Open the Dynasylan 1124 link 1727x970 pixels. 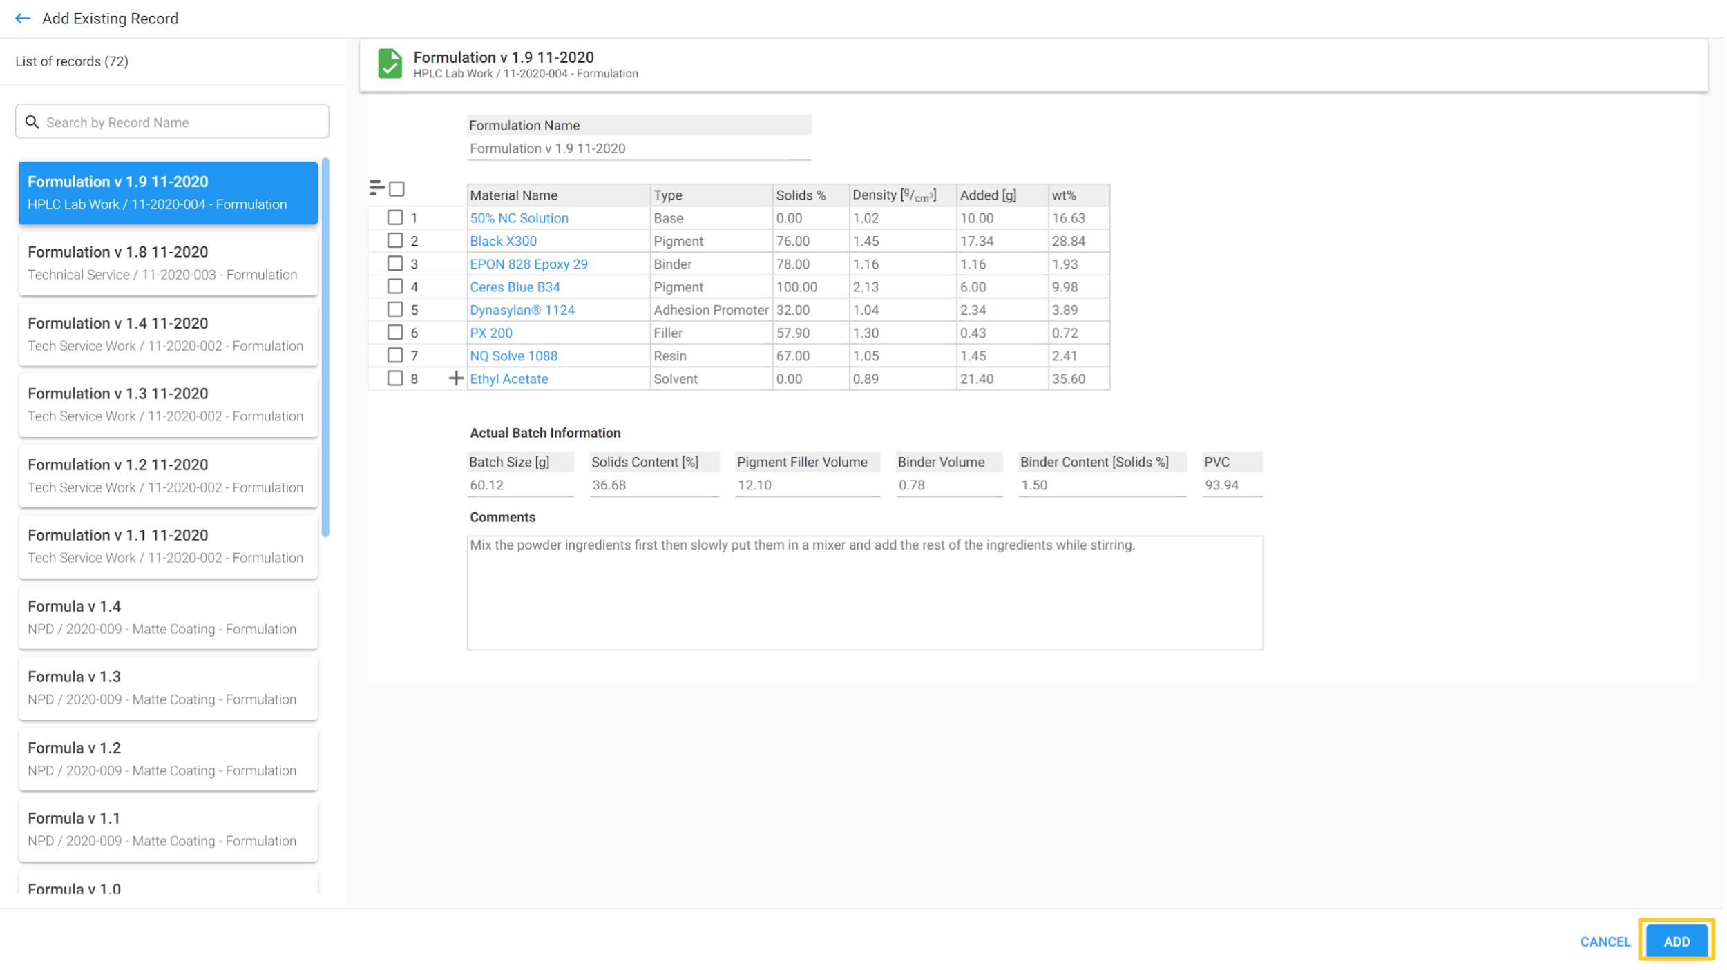tap(523, 311)
